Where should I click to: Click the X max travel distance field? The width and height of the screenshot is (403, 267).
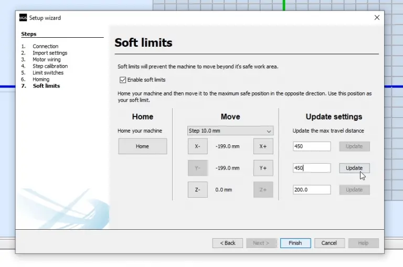(312, 146)
